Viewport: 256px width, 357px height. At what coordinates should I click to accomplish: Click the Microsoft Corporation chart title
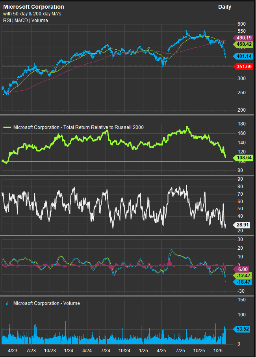click(x=33, y=7)
